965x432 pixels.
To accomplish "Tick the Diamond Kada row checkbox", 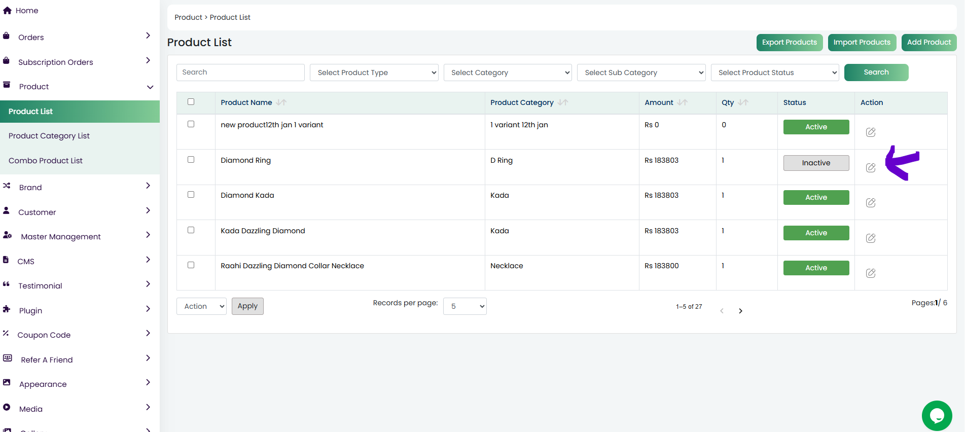I will click(x=191, y=195).
